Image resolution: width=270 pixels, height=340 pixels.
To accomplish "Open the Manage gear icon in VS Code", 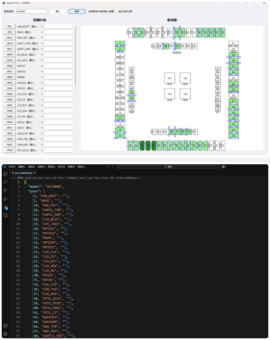I will pos(6,334).
